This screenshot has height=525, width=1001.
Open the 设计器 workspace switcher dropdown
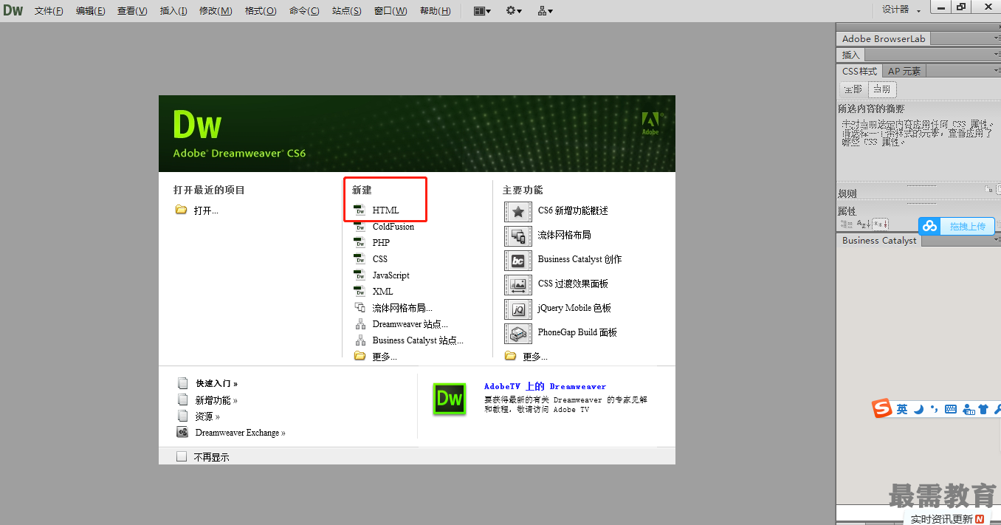point(901,10)
